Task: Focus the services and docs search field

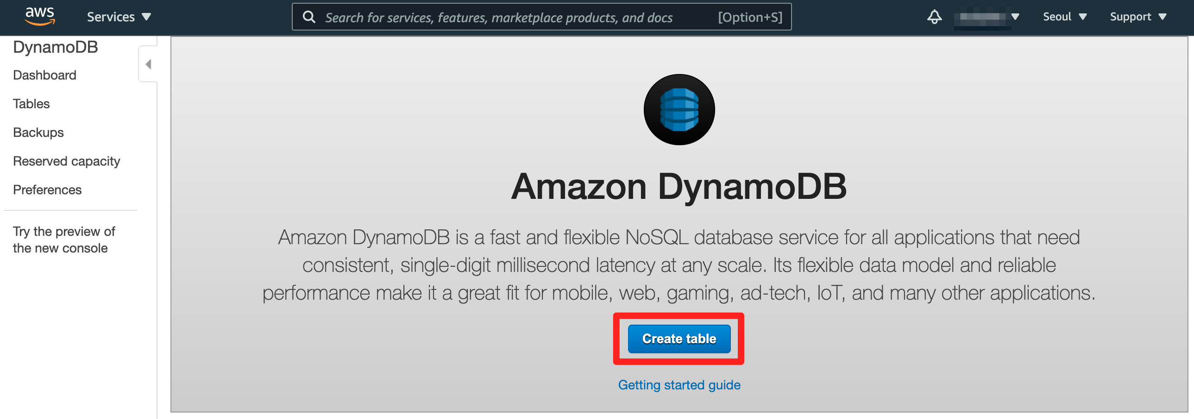Action: click(x=541, y=17)
